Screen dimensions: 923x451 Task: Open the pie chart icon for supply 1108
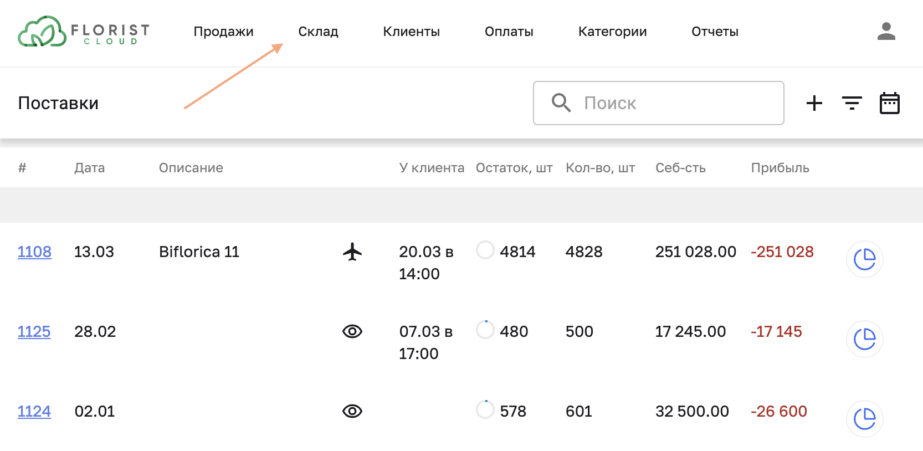tap(864, 259)
